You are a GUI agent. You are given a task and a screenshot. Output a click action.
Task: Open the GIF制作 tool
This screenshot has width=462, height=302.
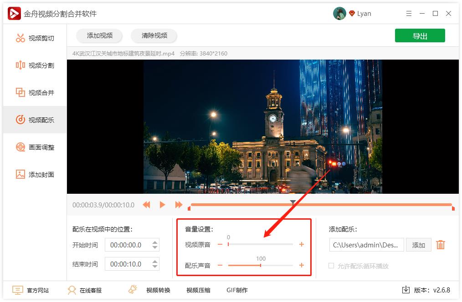click(237, 290)
